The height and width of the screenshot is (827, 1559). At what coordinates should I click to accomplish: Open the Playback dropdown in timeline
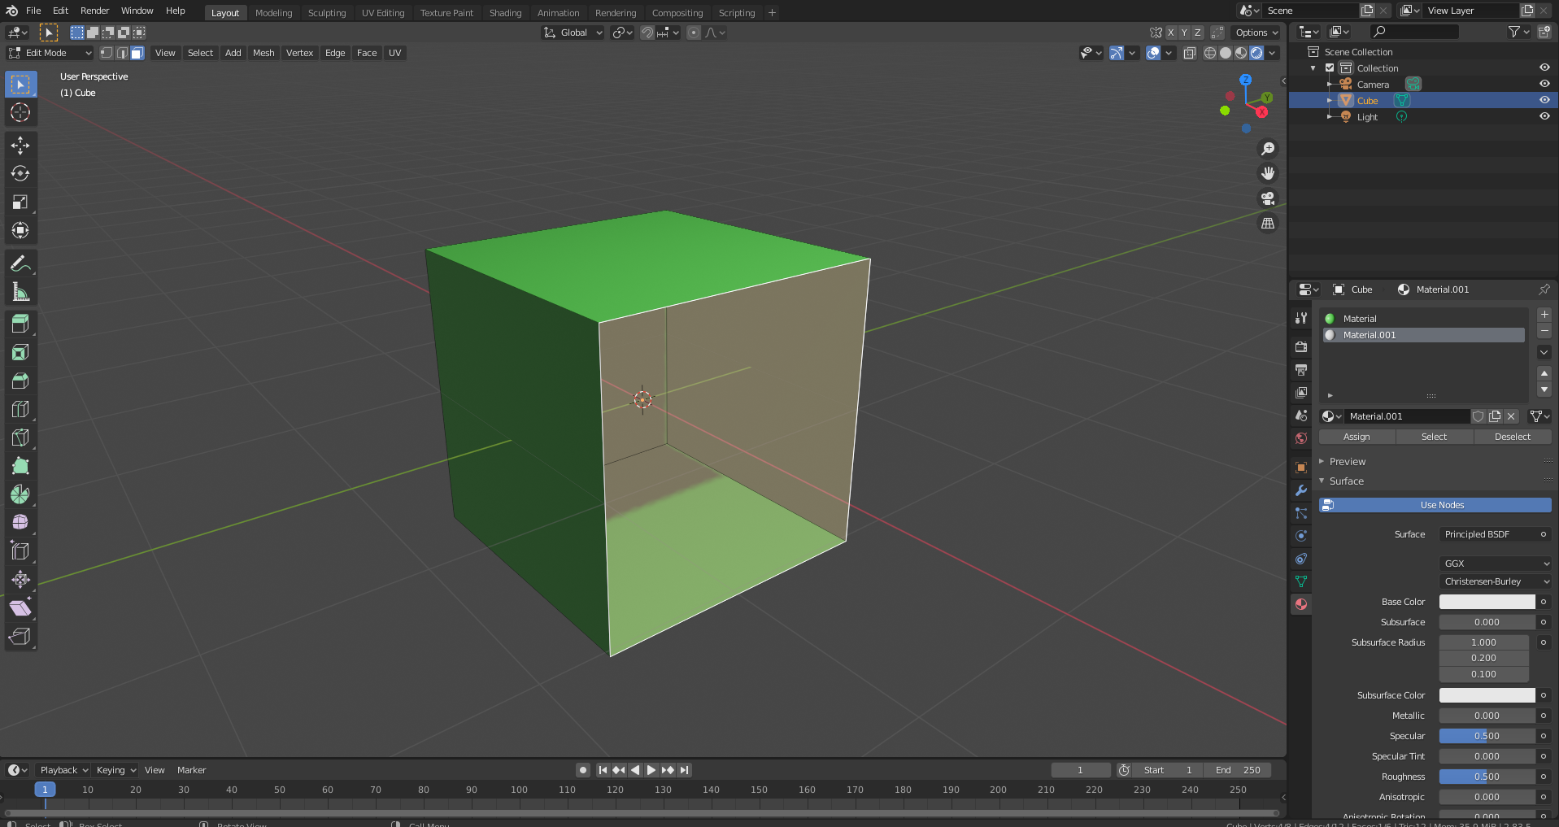coord(63,770)
